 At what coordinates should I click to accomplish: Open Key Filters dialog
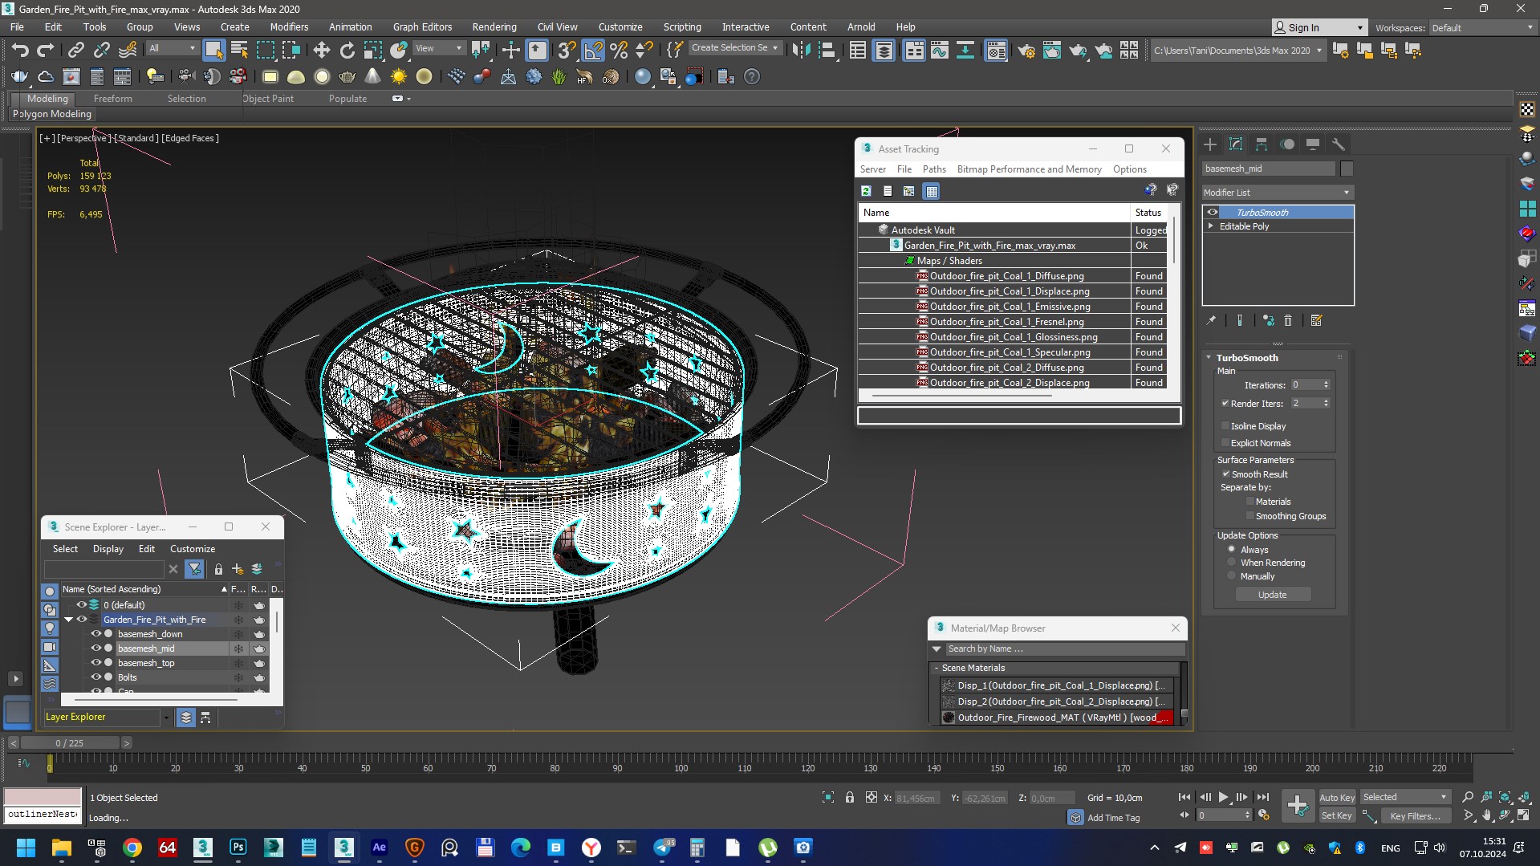tap(1415, 815)
